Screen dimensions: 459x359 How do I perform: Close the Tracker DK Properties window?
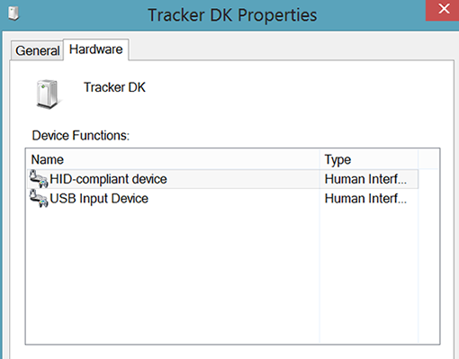pyautogui.click(x=443, y=10)
